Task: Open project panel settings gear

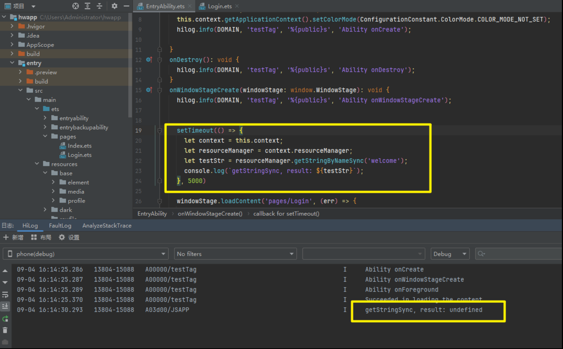Action: (115, 6)
